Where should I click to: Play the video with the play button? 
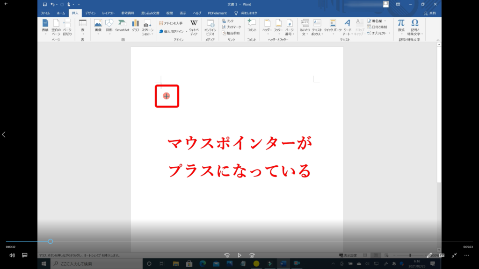pyautogui.click(x=239, y=255)
